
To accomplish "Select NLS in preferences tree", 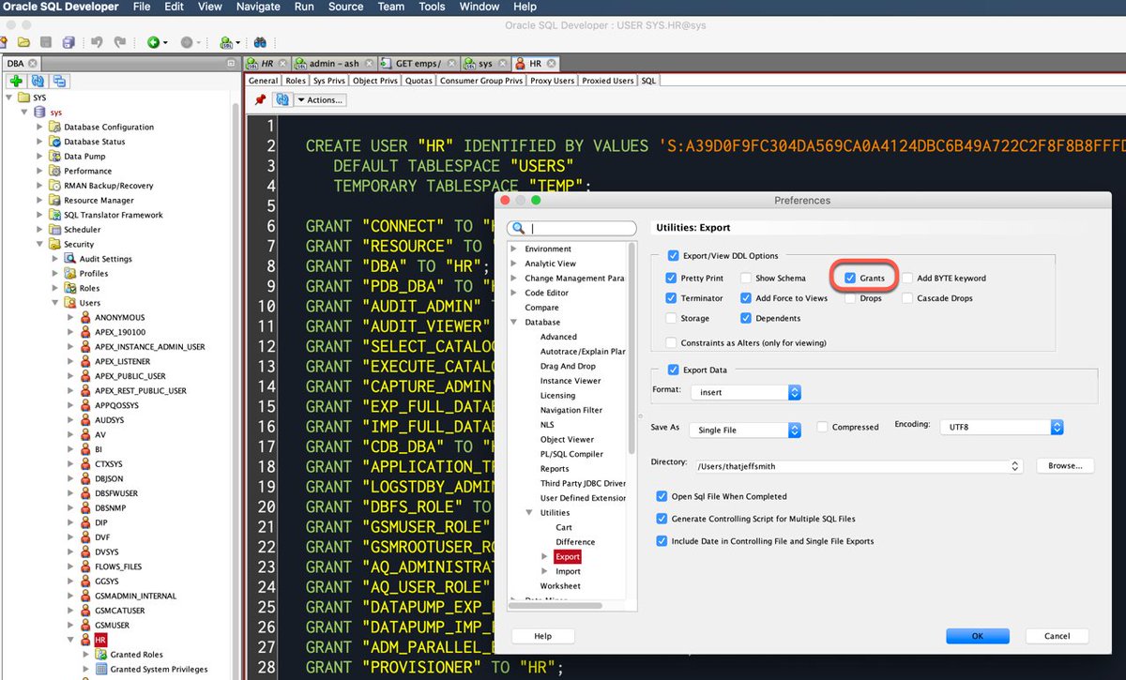I will (547, 425).
